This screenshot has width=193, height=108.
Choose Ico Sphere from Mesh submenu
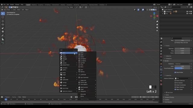87,61
